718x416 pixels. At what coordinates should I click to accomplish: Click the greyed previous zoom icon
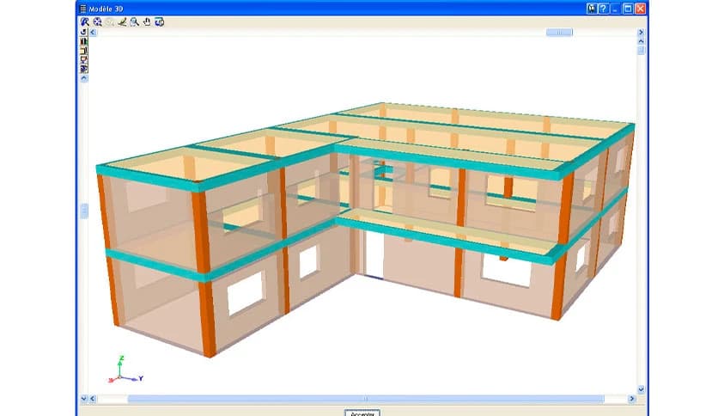tap(110, 22)
